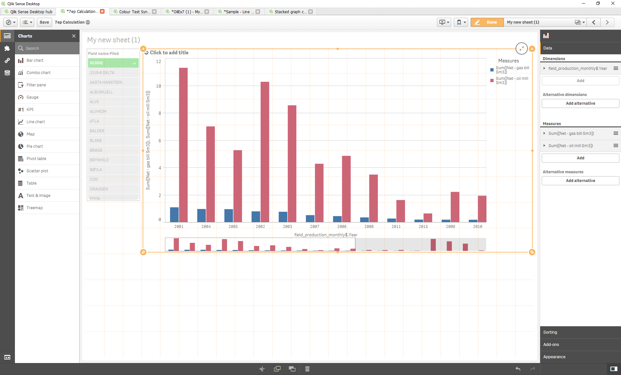Screen dimensions: 621x375
Task: Click the Save button
Action: (44, 22)
